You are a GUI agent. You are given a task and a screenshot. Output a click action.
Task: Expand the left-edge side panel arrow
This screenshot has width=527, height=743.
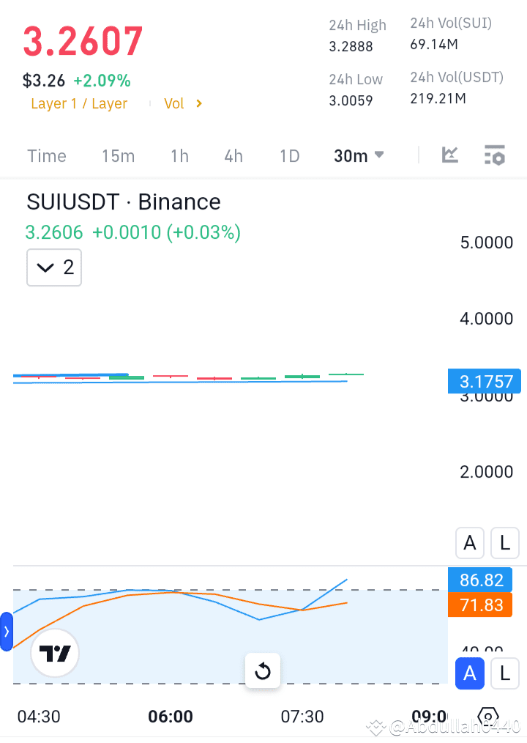click(x=6, y=632)
